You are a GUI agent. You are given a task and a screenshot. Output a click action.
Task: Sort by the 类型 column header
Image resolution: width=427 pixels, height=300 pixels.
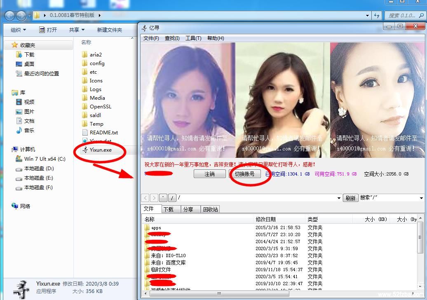[328, 219]
